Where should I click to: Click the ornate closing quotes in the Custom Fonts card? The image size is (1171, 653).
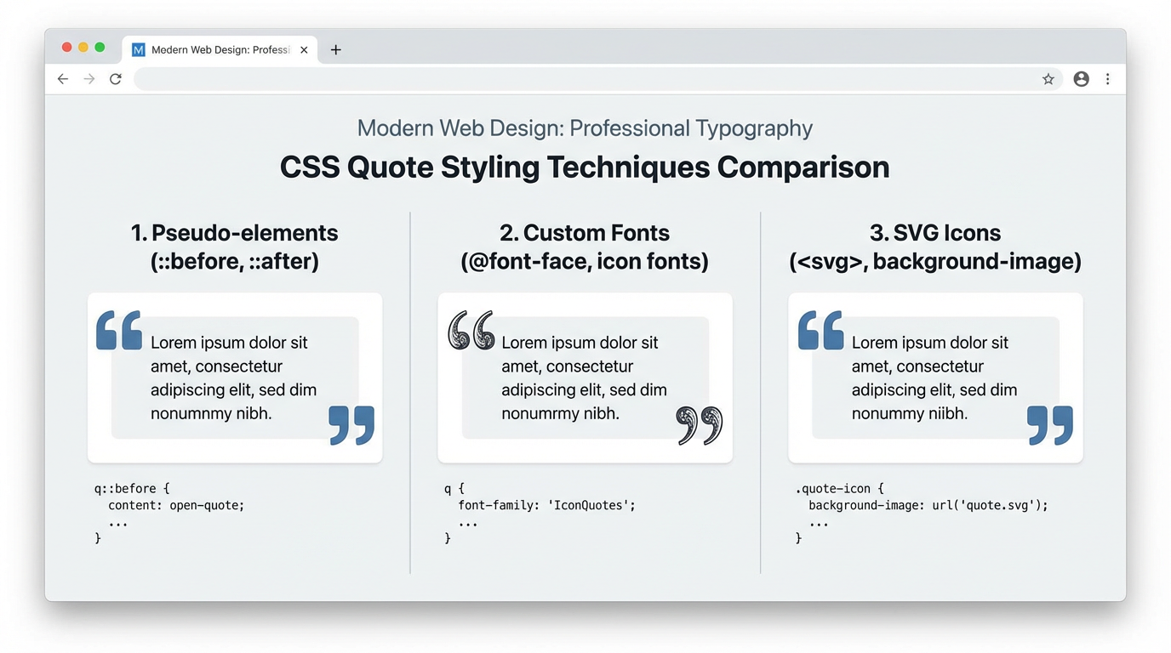coord(700,425)
